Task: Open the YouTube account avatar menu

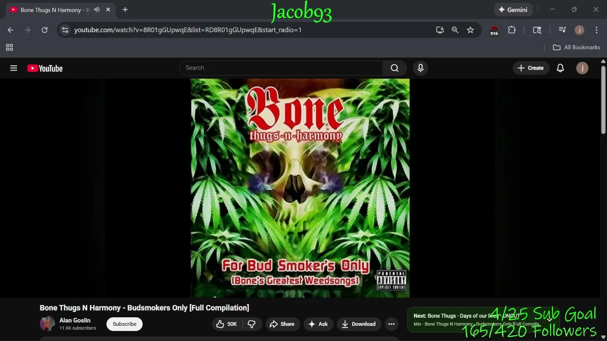Action: coord(582,68)
